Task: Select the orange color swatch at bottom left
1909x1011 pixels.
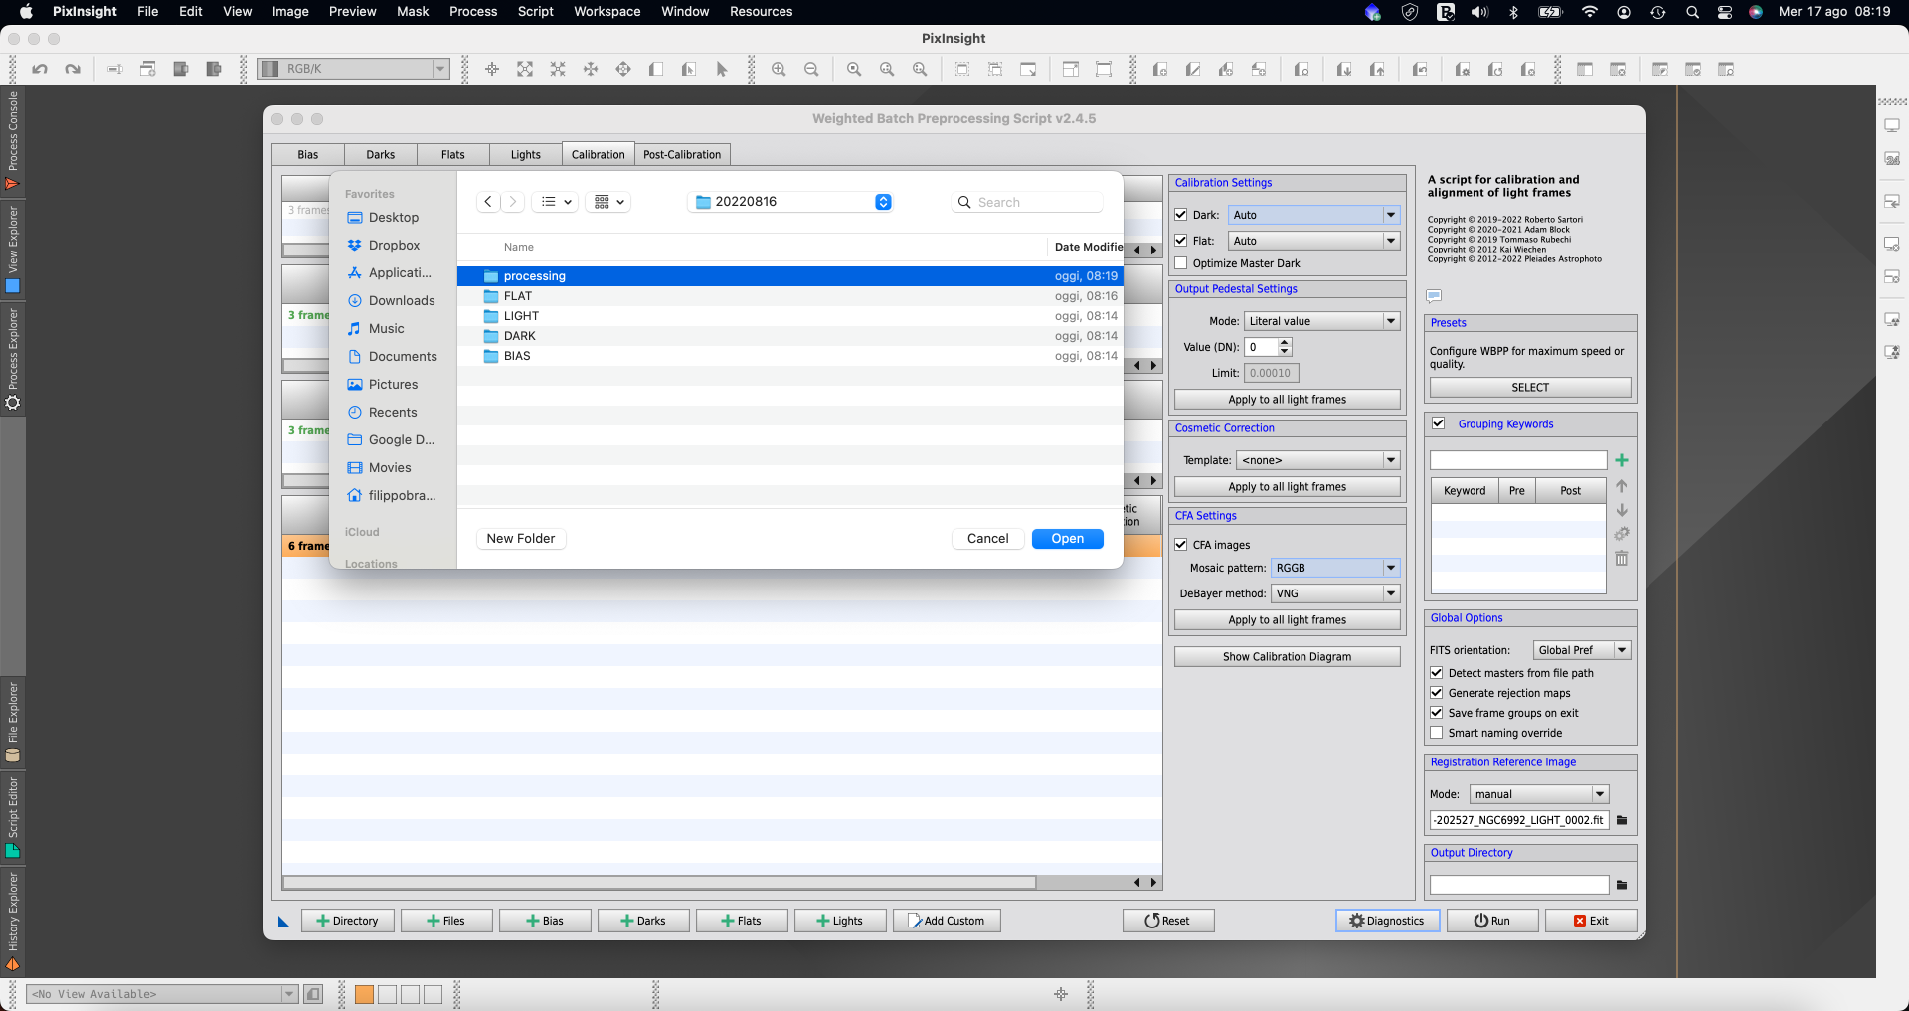Action: [364, 994]
